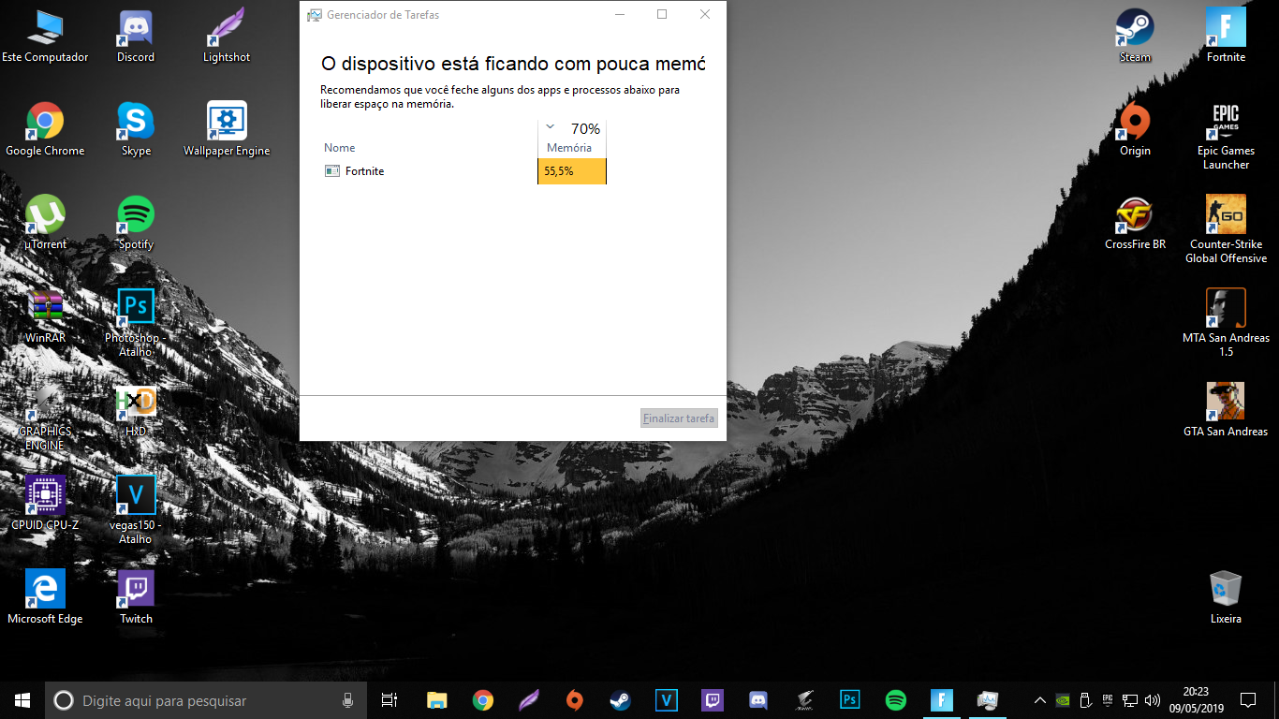Activate the microphone in the search box

(x=347, y=700)
